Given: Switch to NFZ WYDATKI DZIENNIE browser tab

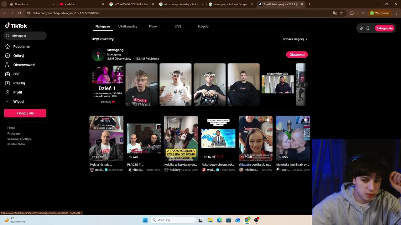Looking at the screenshot, I should (131, 4).
